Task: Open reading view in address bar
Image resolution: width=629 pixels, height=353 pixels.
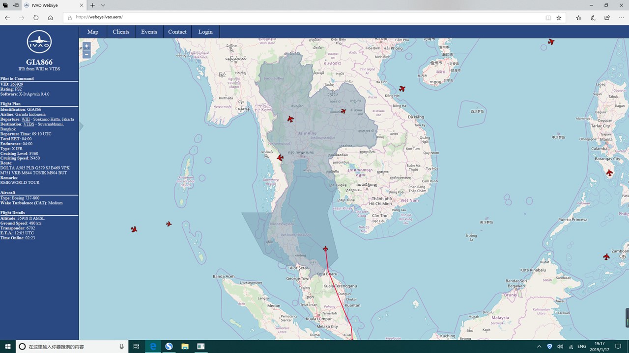Action: coord(548,18)
